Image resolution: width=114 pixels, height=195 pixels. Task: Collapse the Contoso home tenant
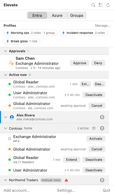[5, 128]
